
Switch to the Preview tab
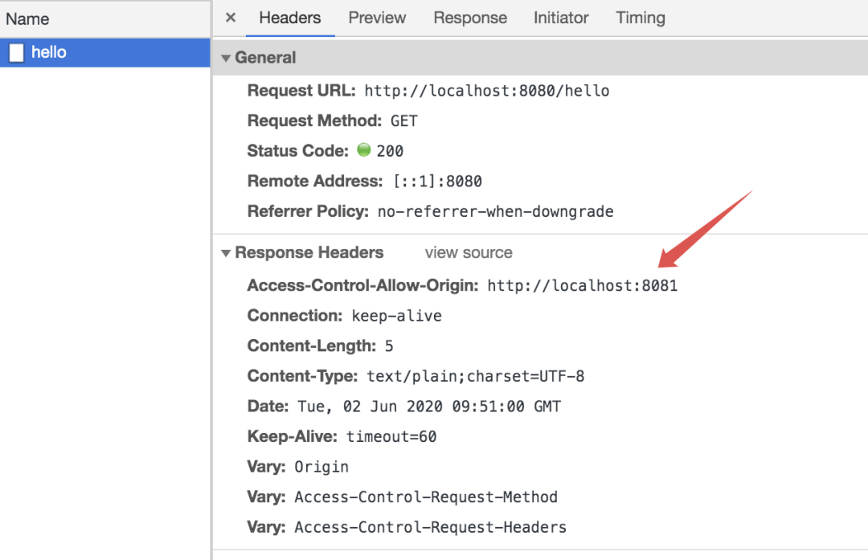pos(377,18)
